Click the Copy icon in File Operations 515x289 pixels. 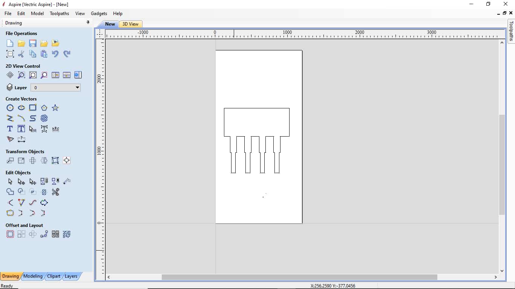tap(33, 54)
